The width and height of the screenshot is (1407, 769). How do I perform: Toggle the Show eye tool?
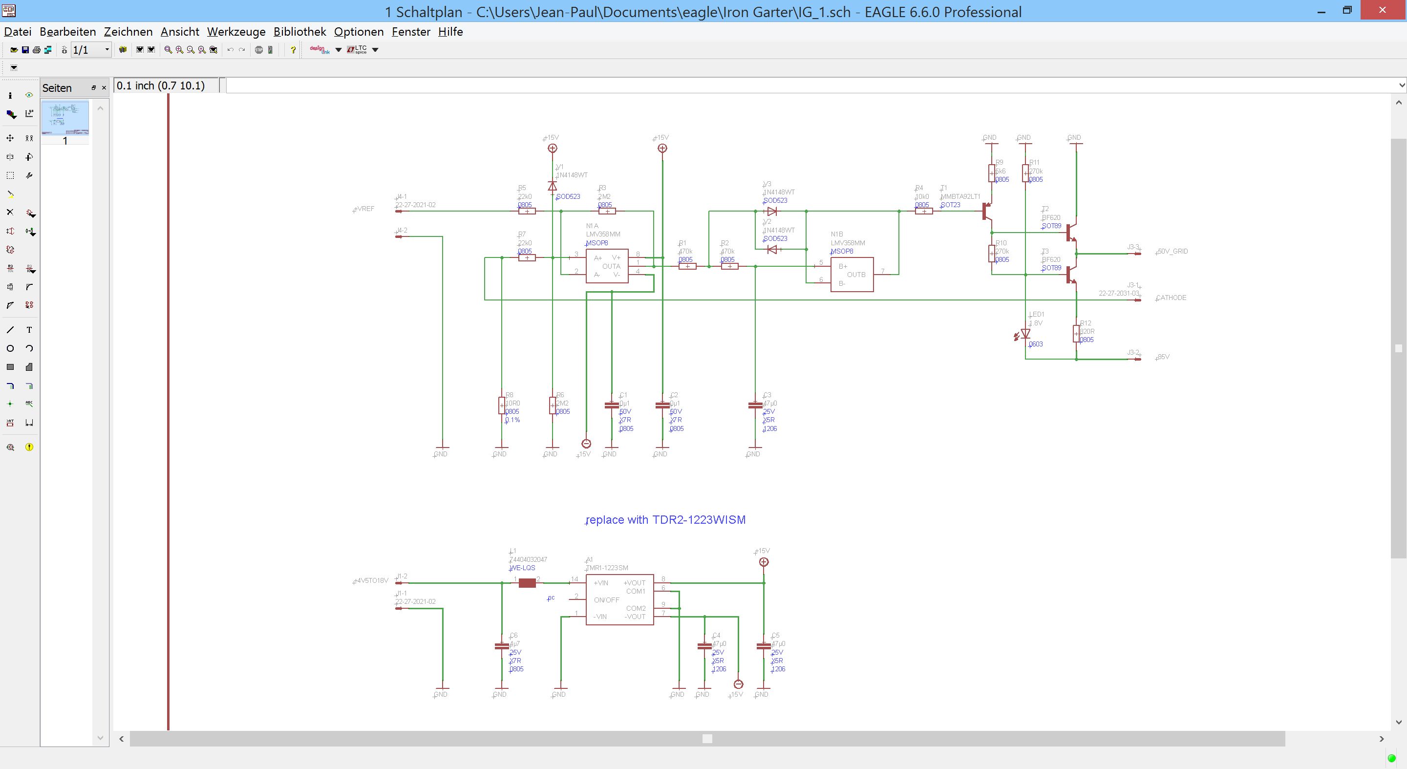coord(29,95)
